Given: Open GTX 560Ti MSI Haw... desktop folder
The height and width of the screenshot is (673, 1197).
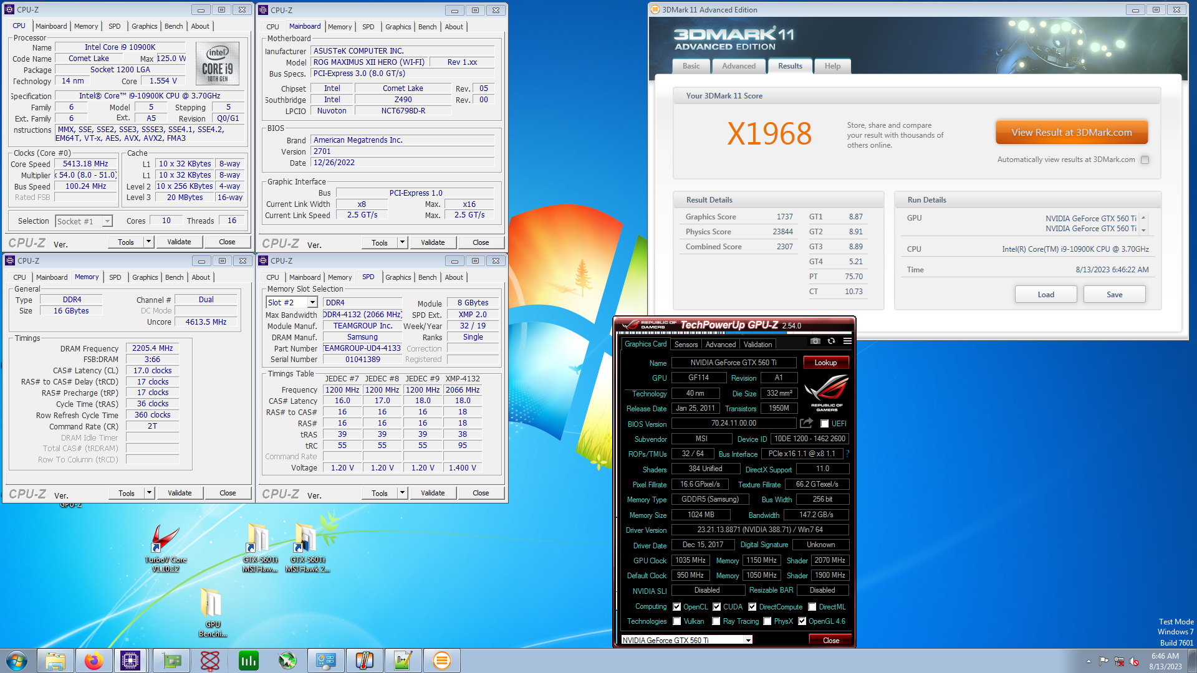Looking at the screenshot, I should (x=259, y=548).
